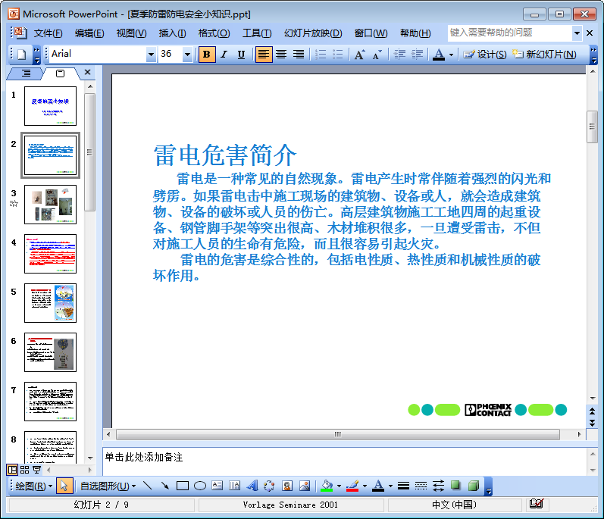Screen dimensions: 604x519
Task: Align text left
Action: click(264, 55)
